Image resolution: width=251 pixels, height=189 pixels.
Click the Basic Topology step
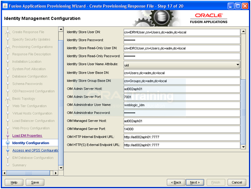(x=24, y=98)
